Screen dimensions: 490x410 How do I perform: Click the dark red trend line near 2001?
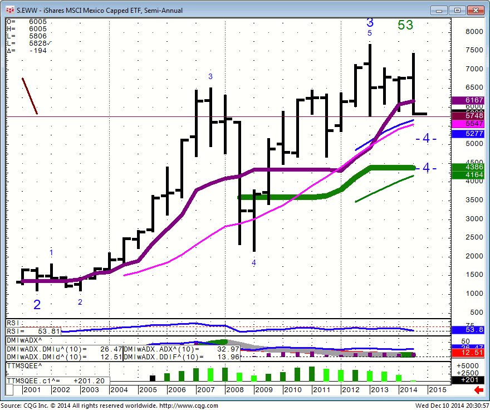pos(30,96)
